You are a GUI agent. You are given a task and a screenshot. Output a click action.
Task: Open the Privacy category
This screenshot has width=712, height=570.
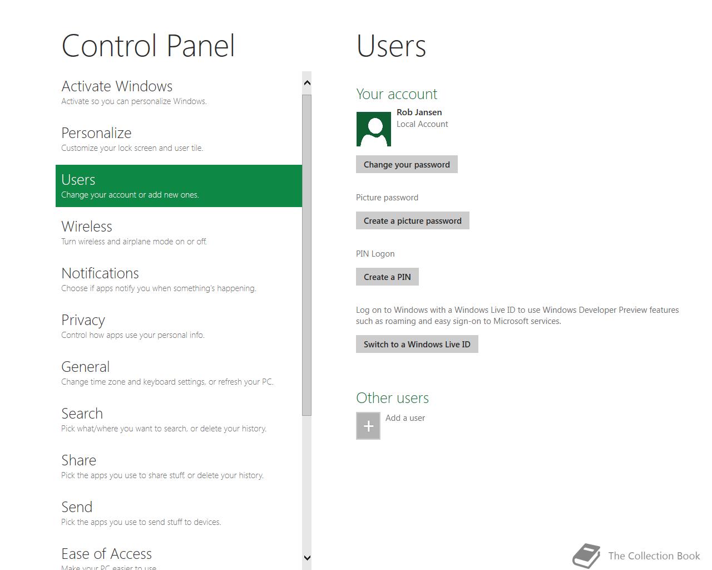[179, 326]
